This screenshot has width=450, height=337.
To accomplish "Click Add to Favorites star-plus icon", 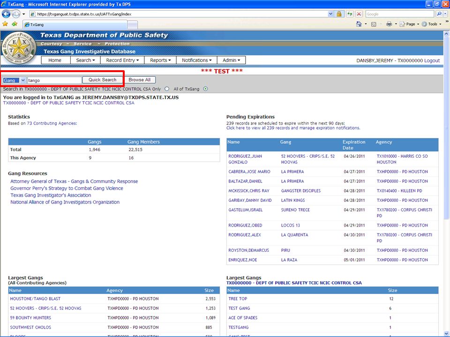I will click(15, 24).
